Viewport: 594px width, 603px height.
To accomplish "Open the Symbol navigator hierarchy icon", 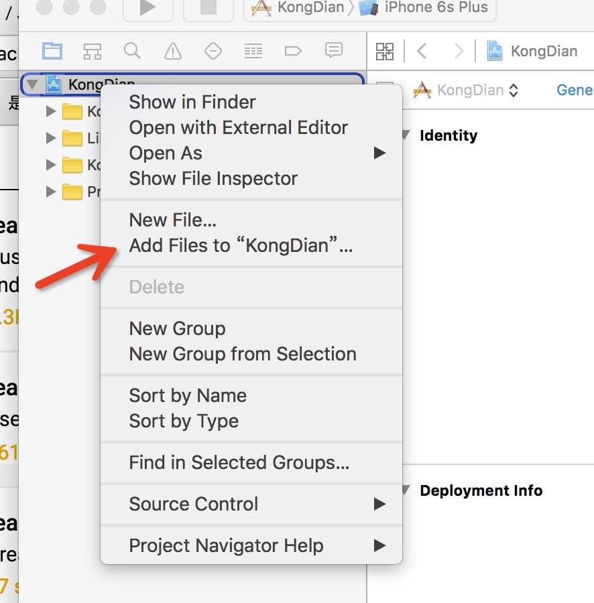I will click(x=93, y=51).
